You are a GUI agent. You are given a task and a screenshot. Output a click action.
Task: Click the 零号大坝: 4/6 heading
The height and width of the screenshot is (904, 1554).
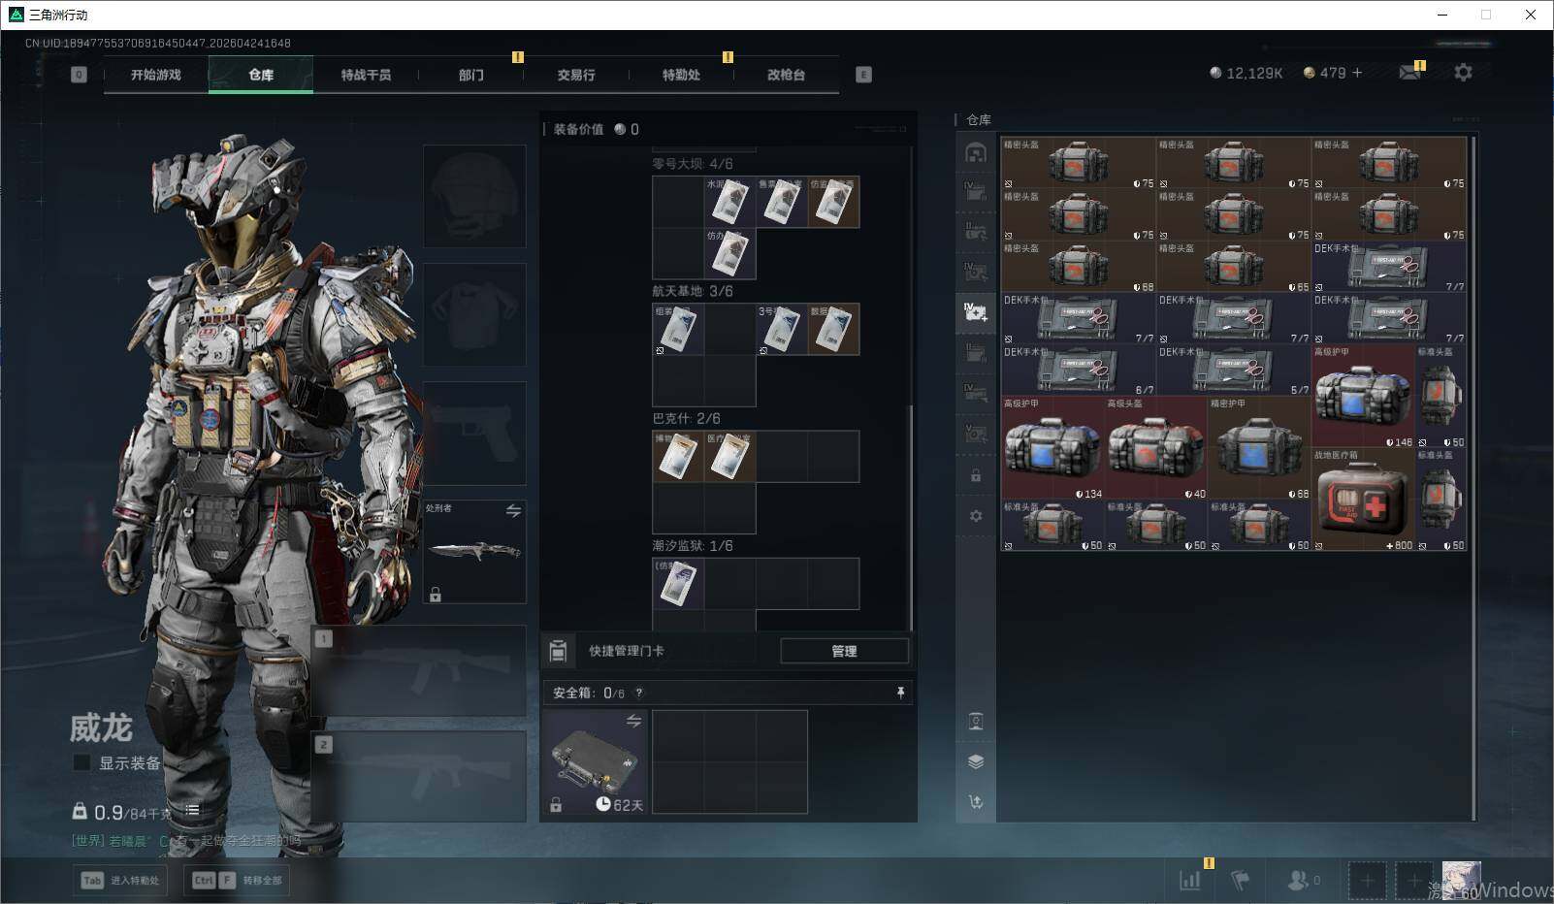(x=693, y=164)
